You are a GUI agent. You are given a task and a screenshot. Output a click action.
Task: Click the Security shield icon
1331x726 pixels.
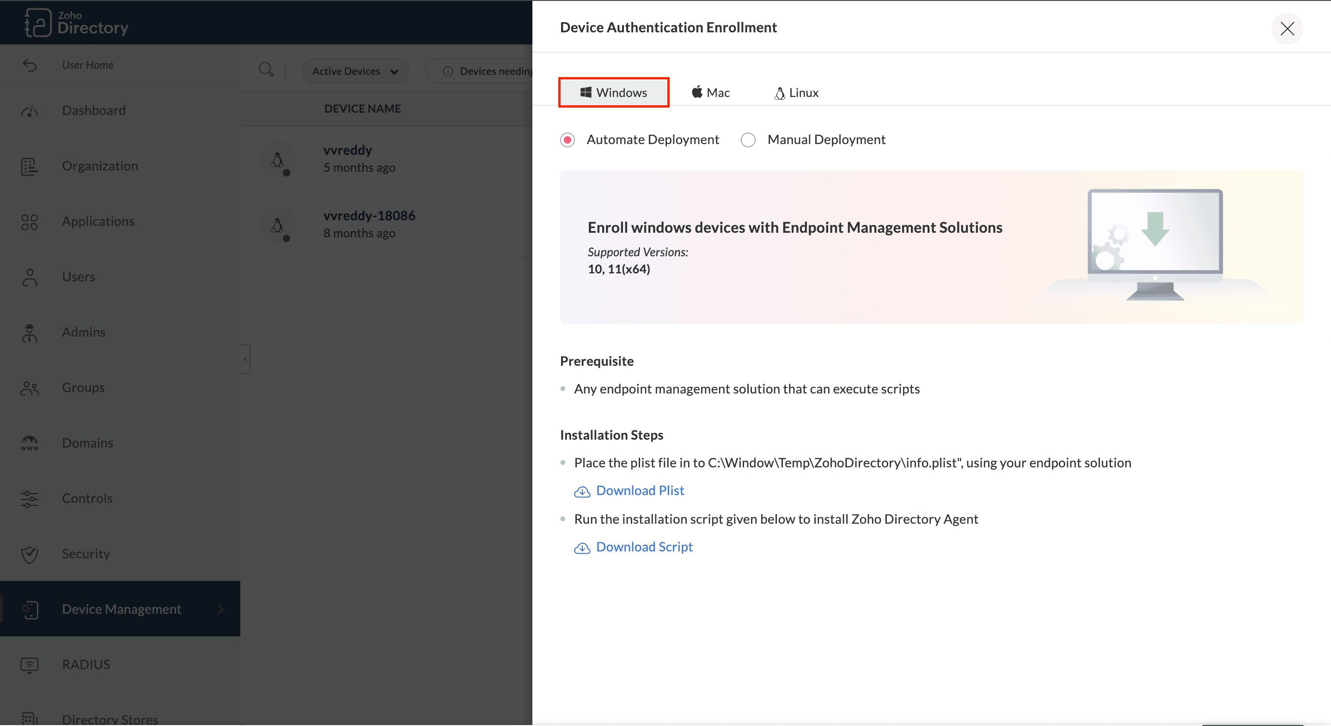30,554
